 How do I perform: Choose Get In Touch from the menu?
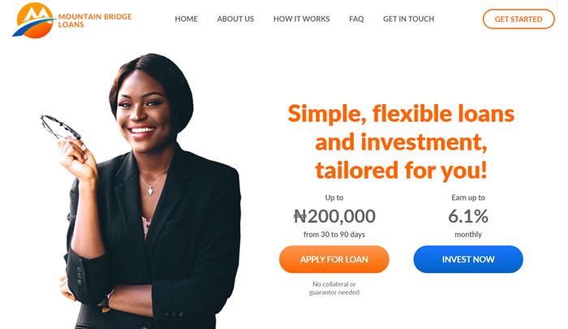pyautogui.click(x=409, y=19)
